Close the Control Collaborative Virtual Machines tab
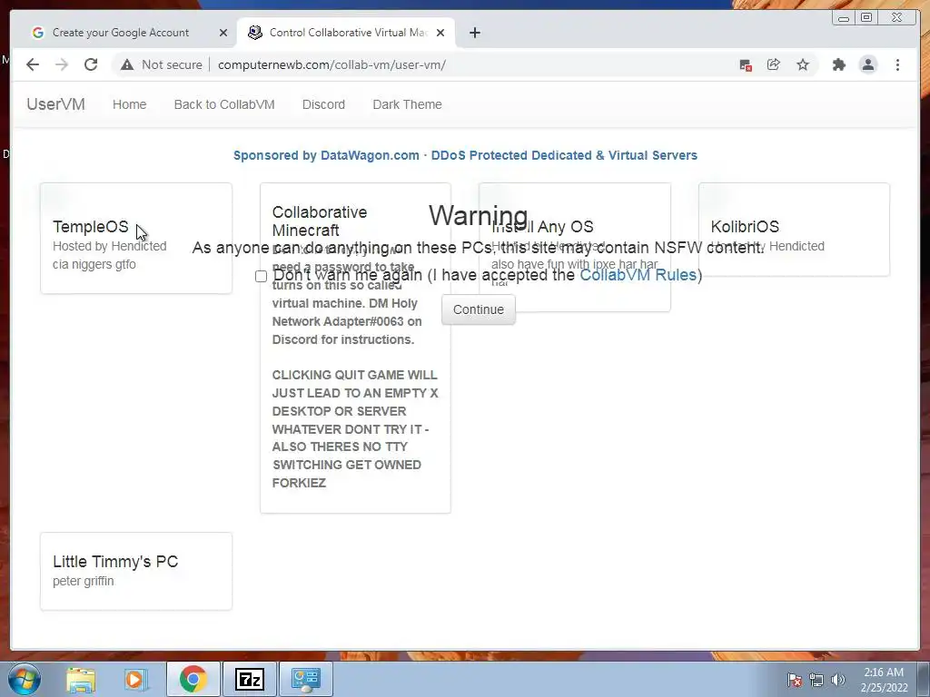This screenshot has height=697, width=930. pyautogui.click(x=440, y=33)
